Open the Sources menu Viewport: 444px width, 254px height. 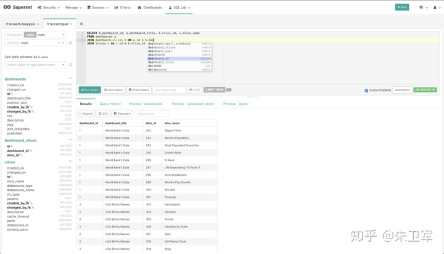click(97, 7)
